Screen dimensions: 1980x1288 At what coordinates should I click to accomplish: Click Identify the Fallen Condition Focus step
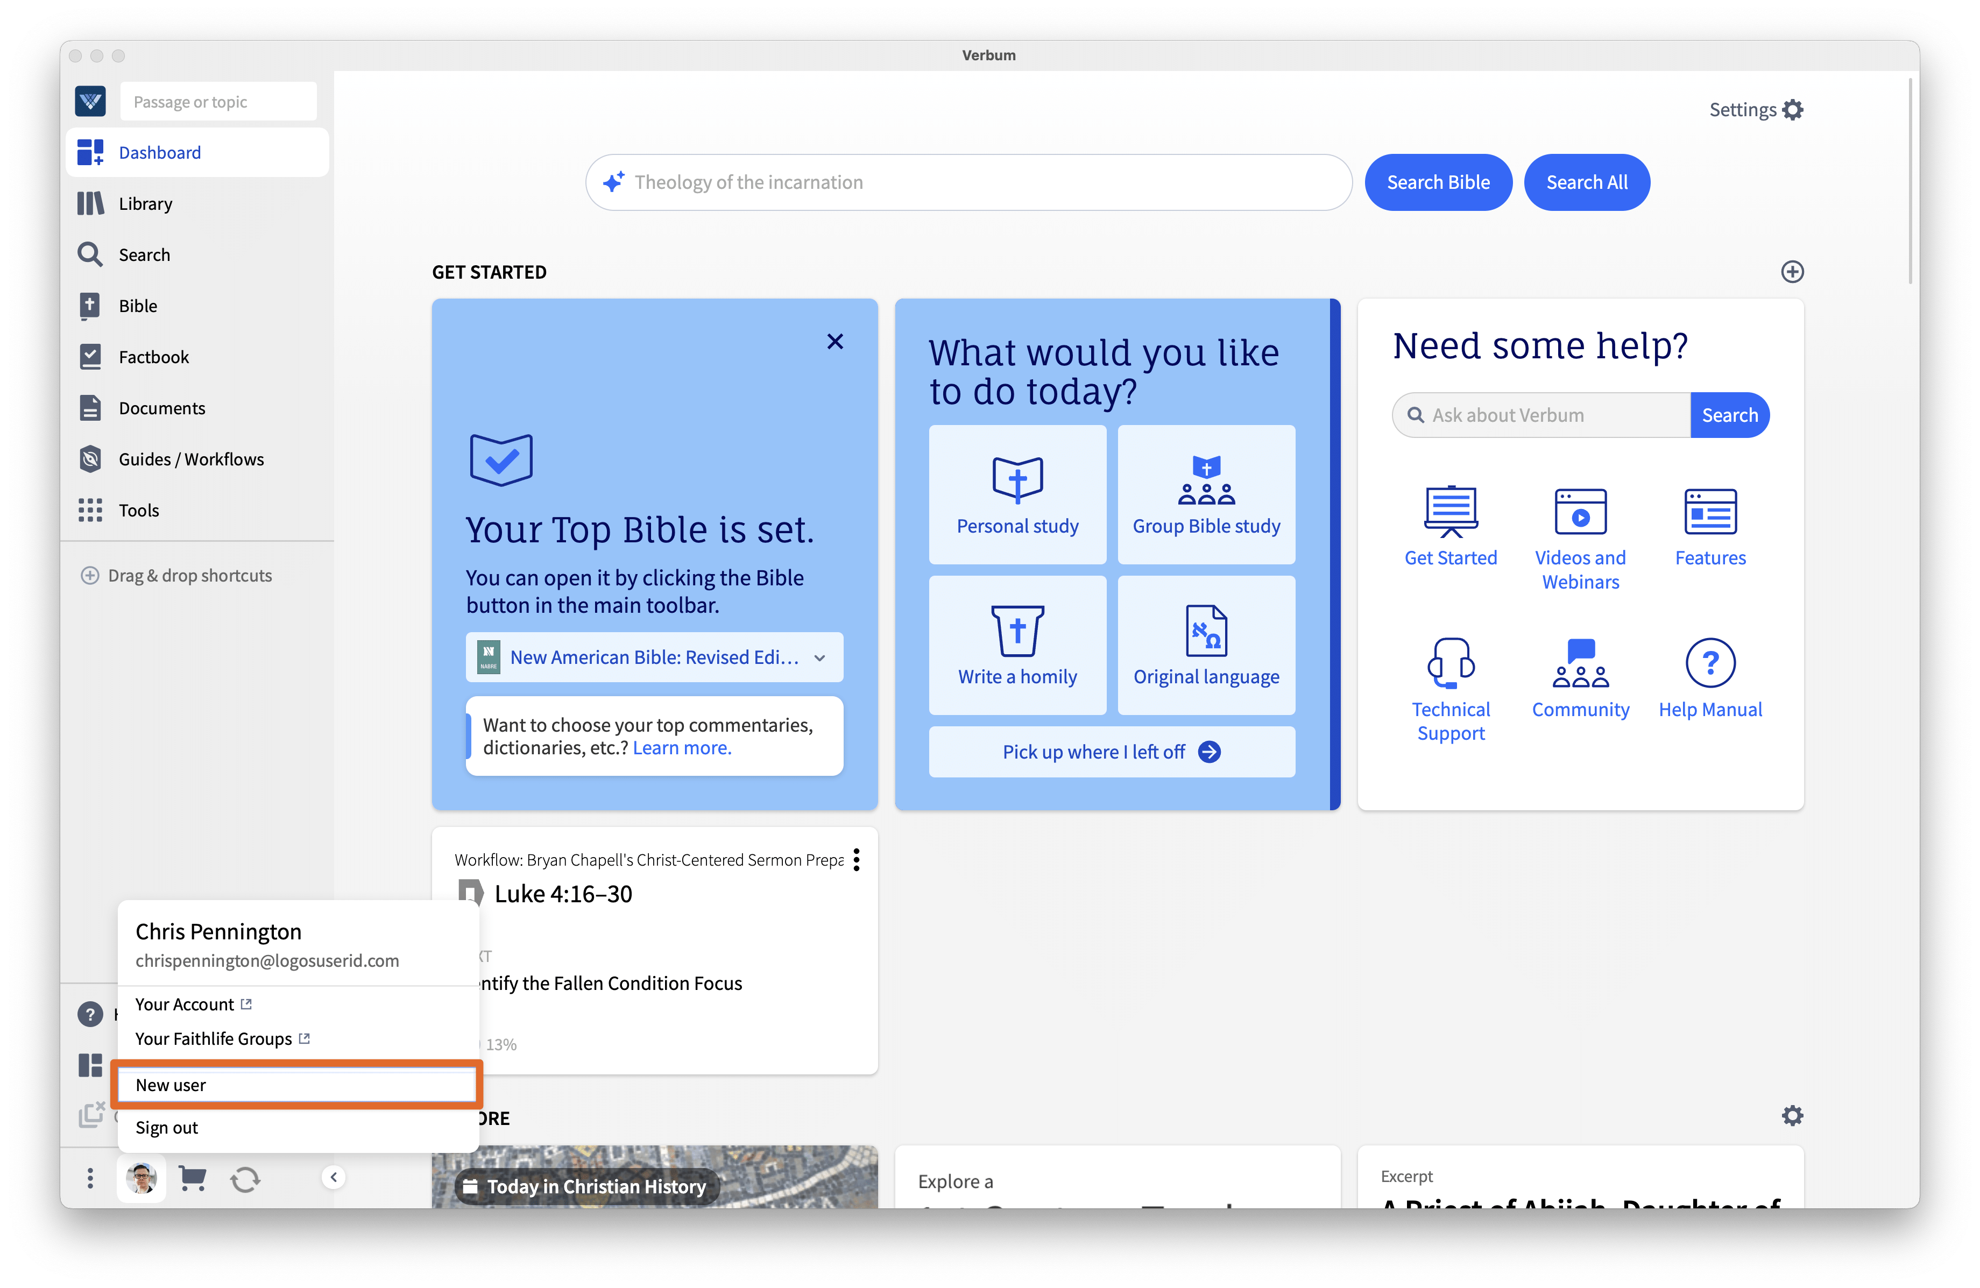coord(611,983)
